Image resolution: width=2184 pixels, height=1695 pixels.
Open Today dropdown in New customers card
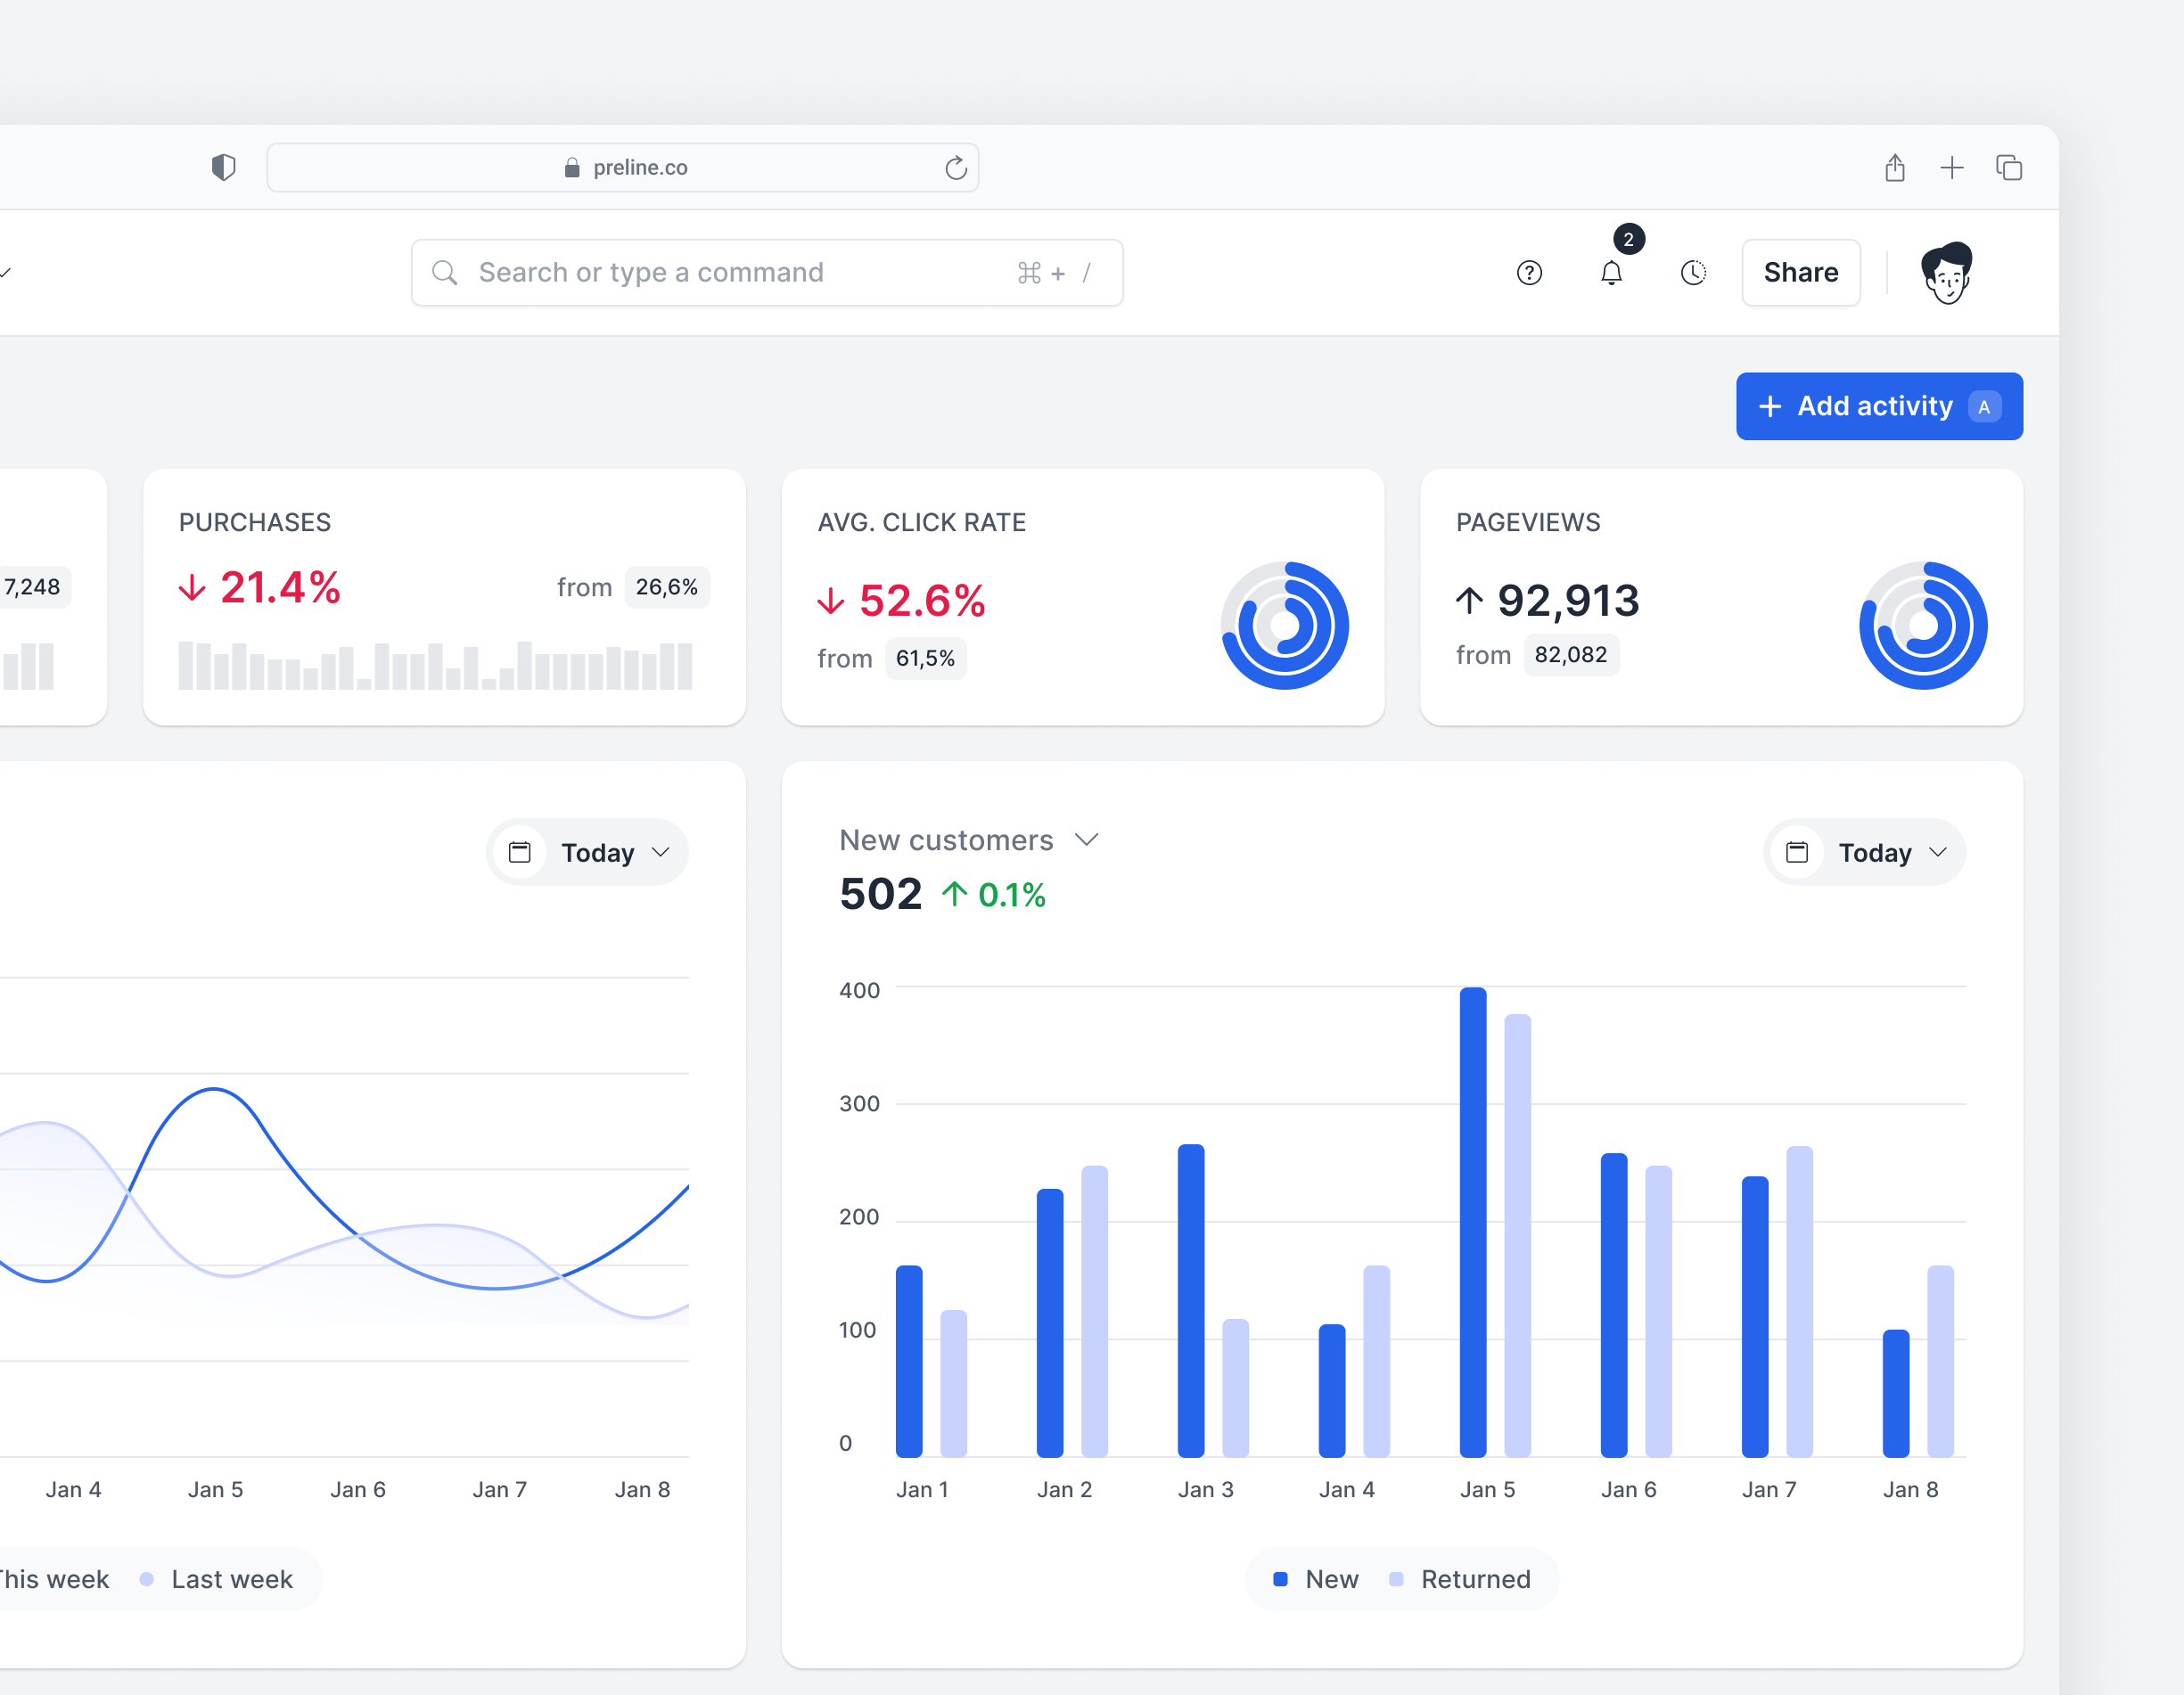(1864, 852)
